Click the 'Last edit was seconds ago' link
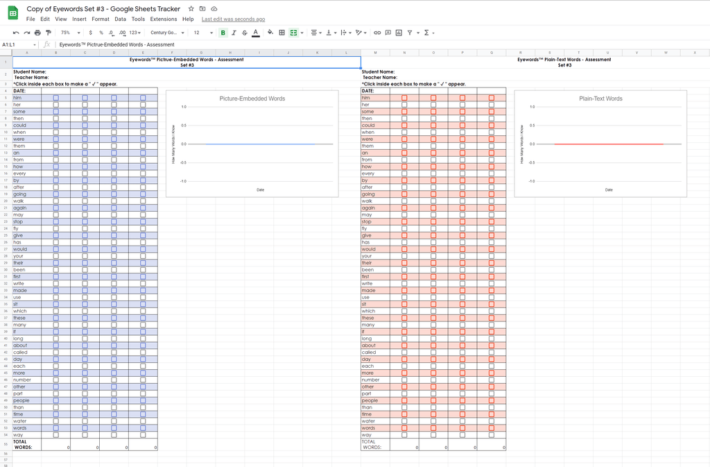710x467 pixels. coord(233,19)
